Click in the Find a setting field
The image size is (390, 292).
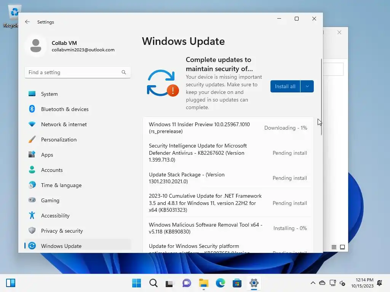pos(78,72)
